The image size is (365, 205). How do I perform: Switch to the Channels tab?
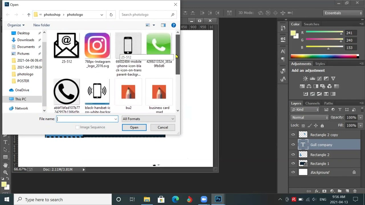312,103
